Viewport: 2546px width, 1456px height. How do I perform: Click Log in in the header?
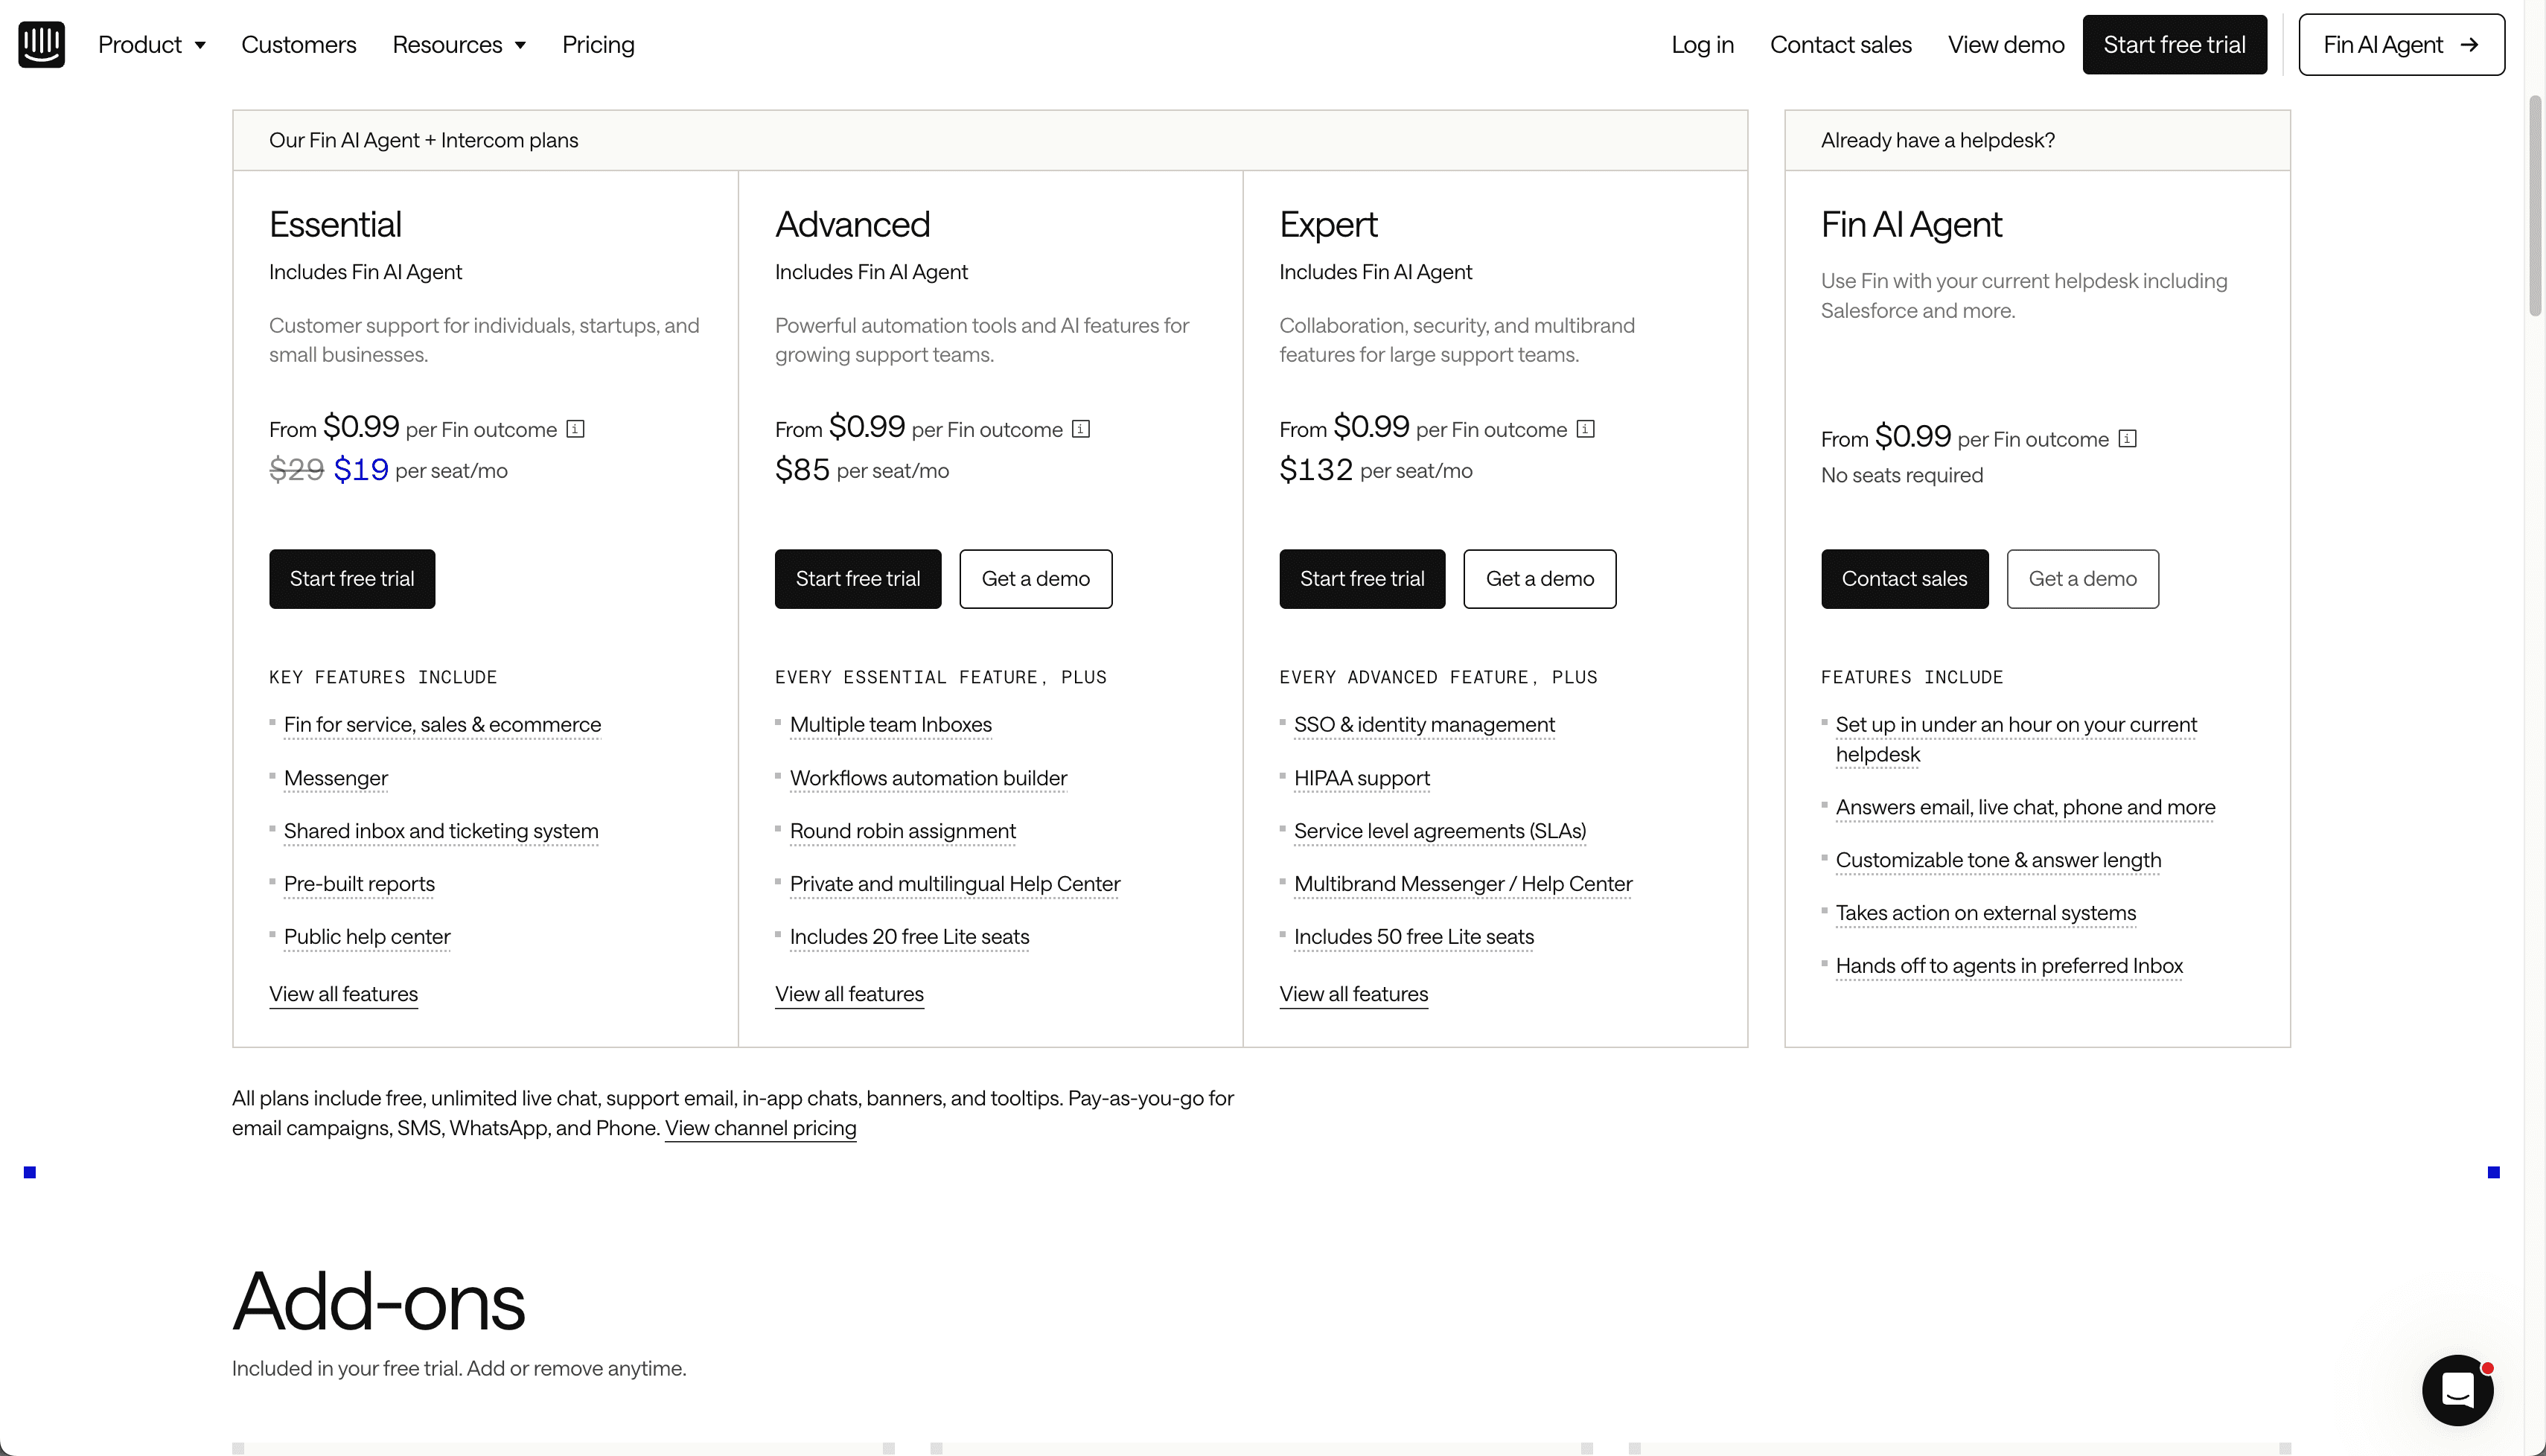coord(1703,45)
